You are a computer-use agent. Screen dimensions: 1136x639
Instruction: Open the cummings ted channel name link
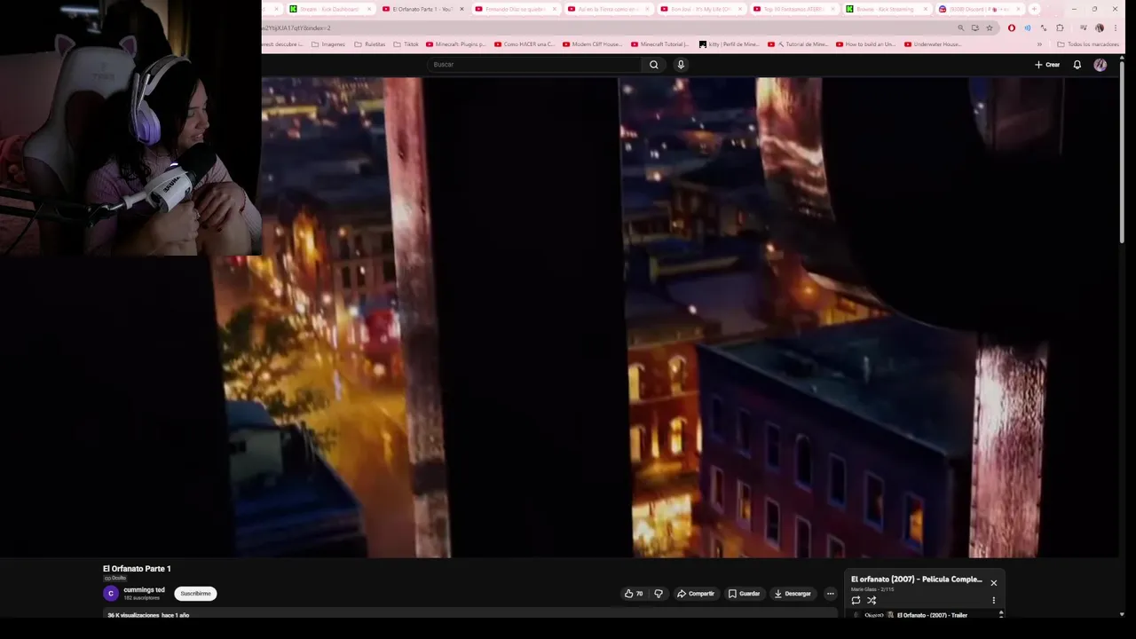pyautogui.click(x=144, y=590)
